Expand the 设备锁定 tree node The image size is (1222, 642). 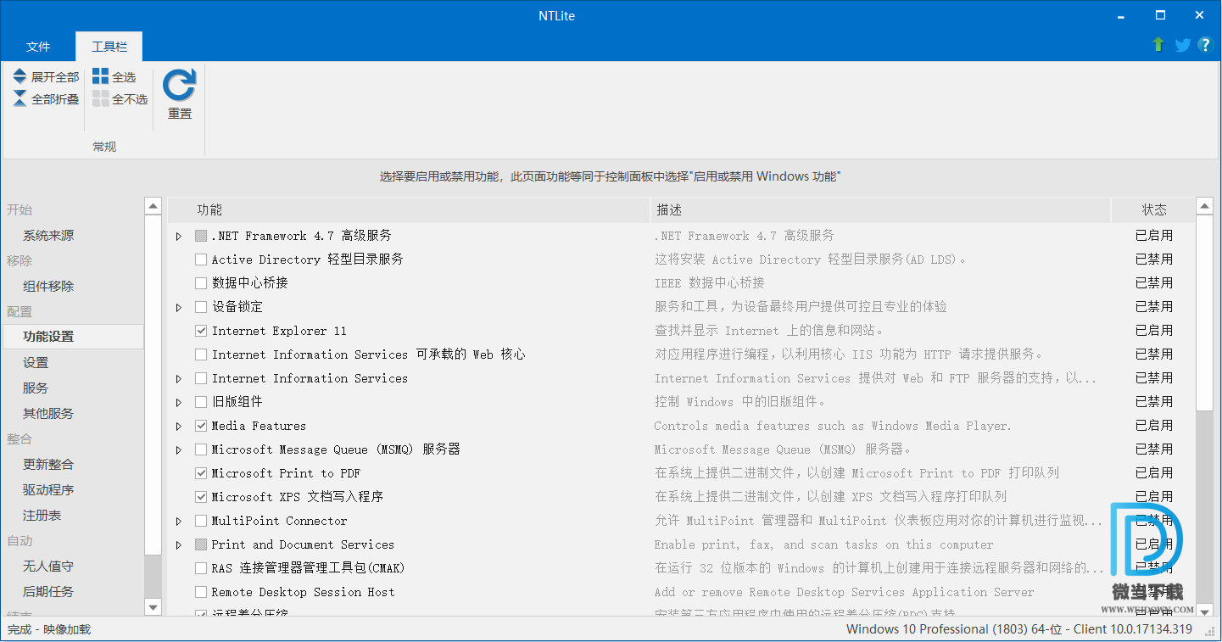click(x=179, y=307)
